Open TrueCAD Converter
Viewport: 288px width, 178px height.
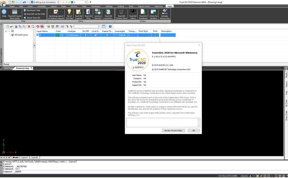[108, 14]
